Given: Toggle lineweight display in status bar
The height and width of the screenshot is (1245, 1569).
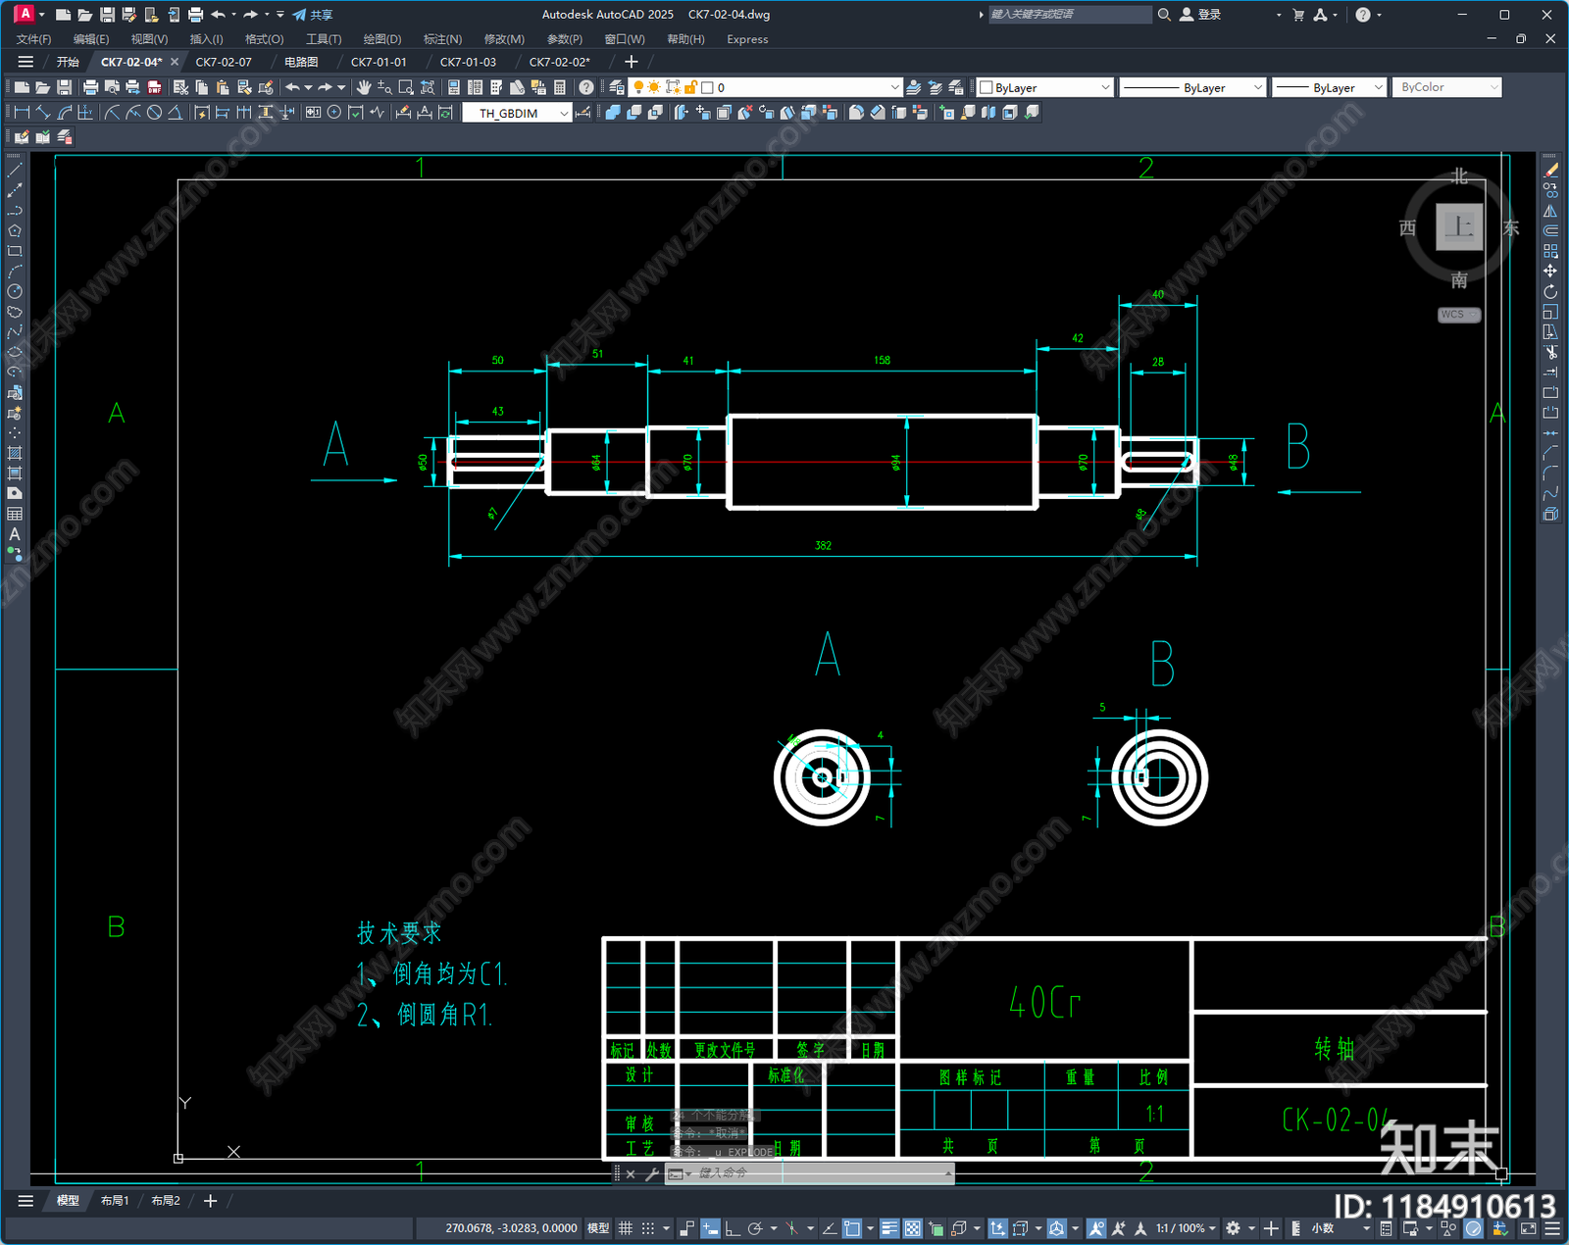Looking at the screenshot, I should click(889, 1228).
